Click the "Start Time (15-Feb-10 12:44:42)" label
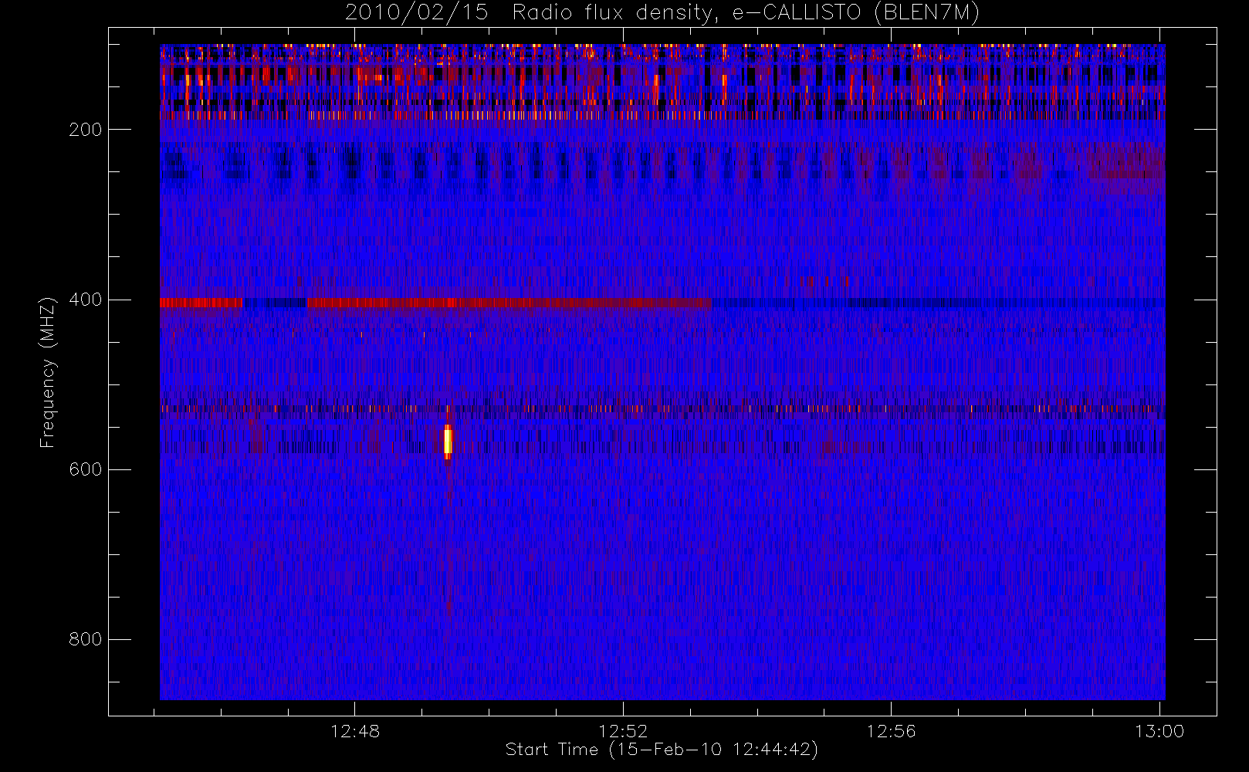1249x772 pixels. tap(662, 750)
